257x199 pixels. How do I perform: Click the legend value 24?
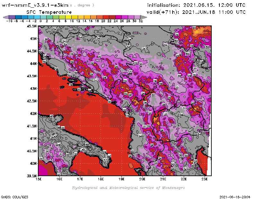coord(116,21)
